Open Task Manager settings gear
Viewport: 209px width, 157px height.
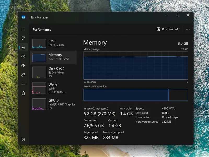pos(23,140)
